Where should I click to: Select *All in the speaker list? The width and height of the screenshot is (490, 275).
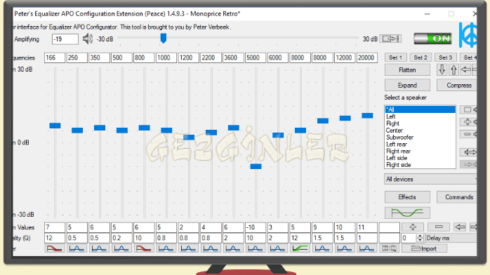pyautogui.click(x=420, y=109)
